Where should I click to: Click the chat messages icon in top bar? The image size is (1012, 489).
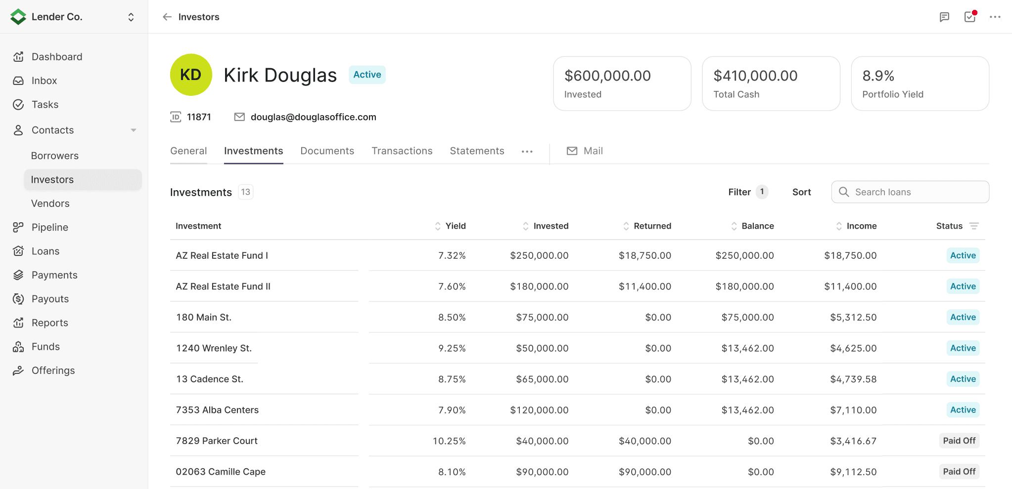click(944, 16)
